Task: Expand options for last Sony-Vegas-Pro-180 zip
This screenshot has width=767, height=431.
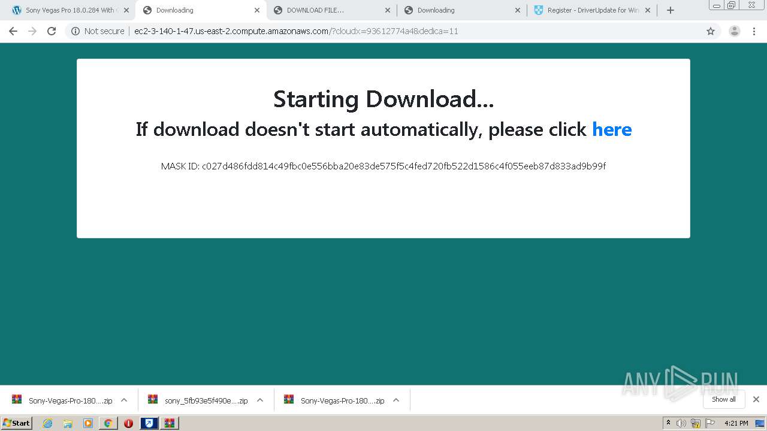Action: [x=396, y=400]
